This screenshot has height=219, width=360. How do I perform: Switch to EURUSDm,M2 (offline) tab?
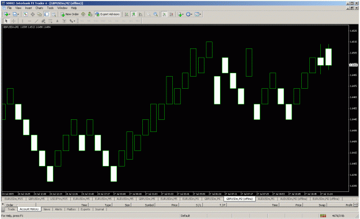click(x=325, y=199)
